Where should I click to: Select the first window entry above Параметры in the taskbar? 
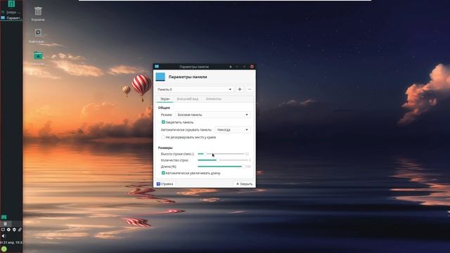point(11,13)
